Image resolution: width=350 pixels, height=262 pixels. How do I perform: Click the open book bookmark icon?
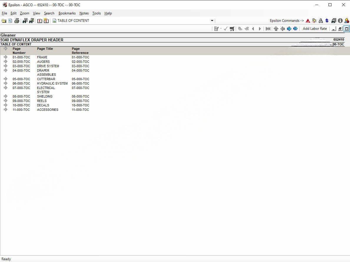tap(39, 21)
